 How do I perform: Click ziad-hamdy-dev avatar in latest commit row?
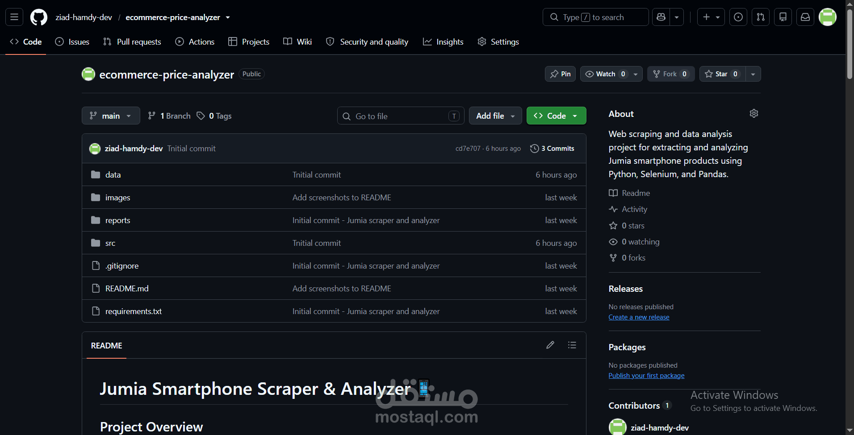pyautogui.click(x=95, y=149)
